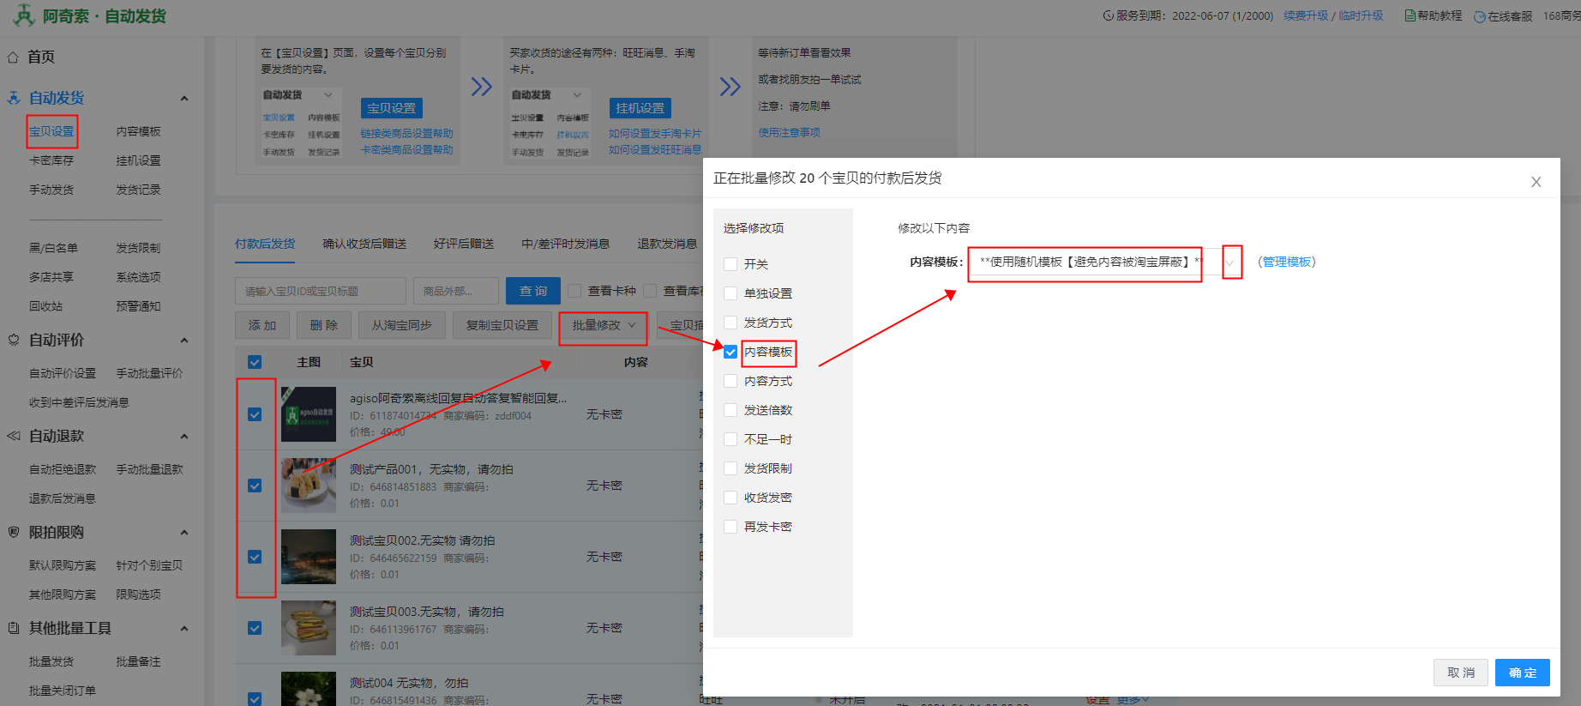Collapse the 自动退款 sidebar section
The width and height of the screenshot is (1581, 706).
tap(184, 437)
